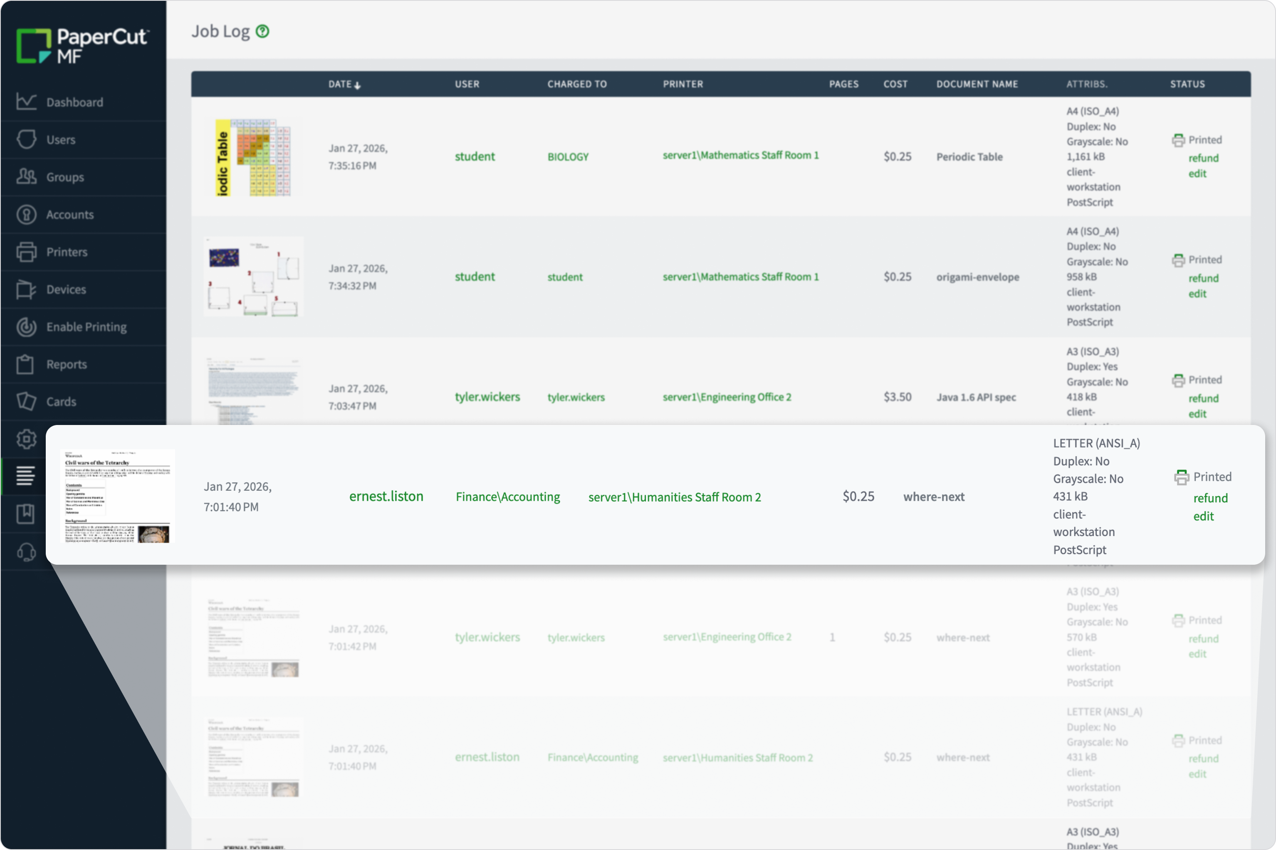This screenshot has width=1276, height=850.
Task: Open the Groups section icon
Action: pos(25,177)
